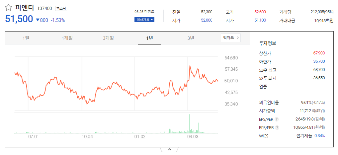Viewport: 338px width, 155px height.
Task: Click the 35,340 price axis label
Action: 231,104
